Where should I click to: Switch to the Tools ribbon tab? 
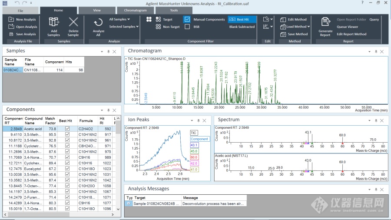[x=174, y=10]
